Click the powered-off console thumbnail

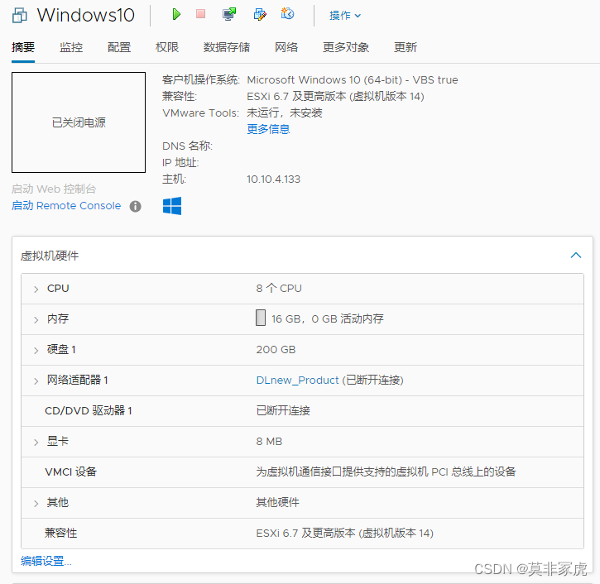tap(79, 122)
